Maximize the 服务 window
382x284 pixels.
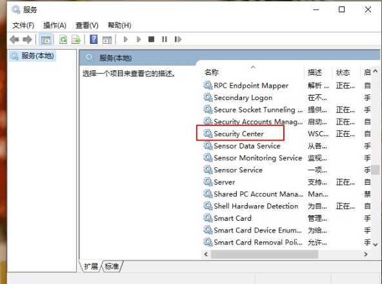coord(341,10)
